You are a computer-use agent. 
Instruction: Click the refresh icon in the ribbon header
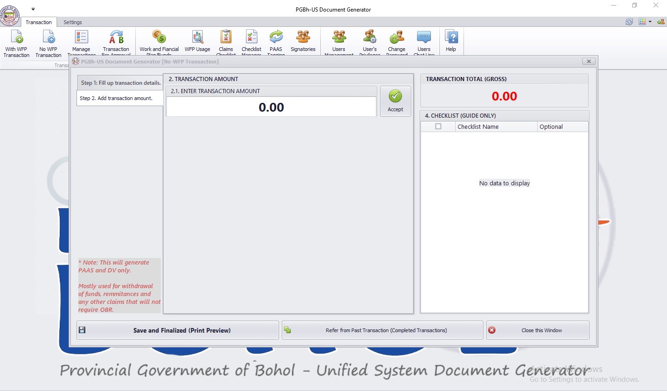tap(629, 22)
